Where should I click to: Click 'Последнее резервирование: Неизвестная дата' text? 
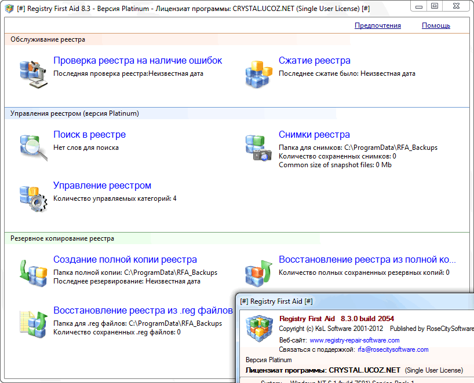coord(127,281)
